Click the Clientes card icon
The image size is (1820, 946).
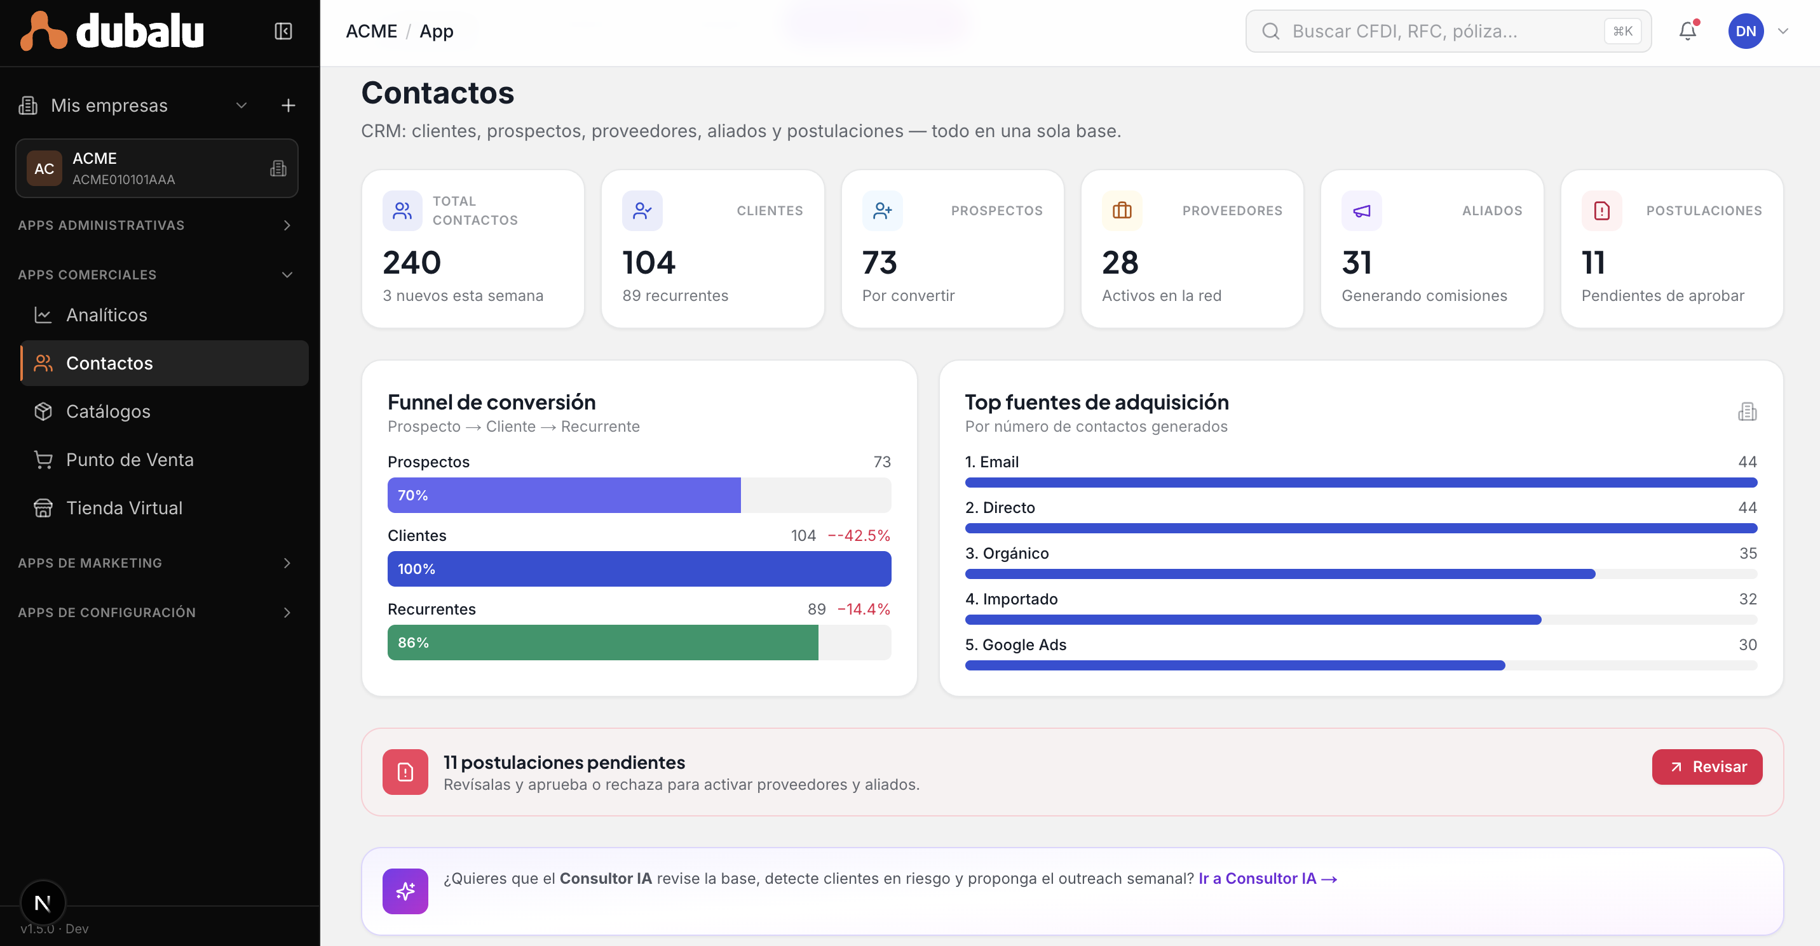[642, 210]
